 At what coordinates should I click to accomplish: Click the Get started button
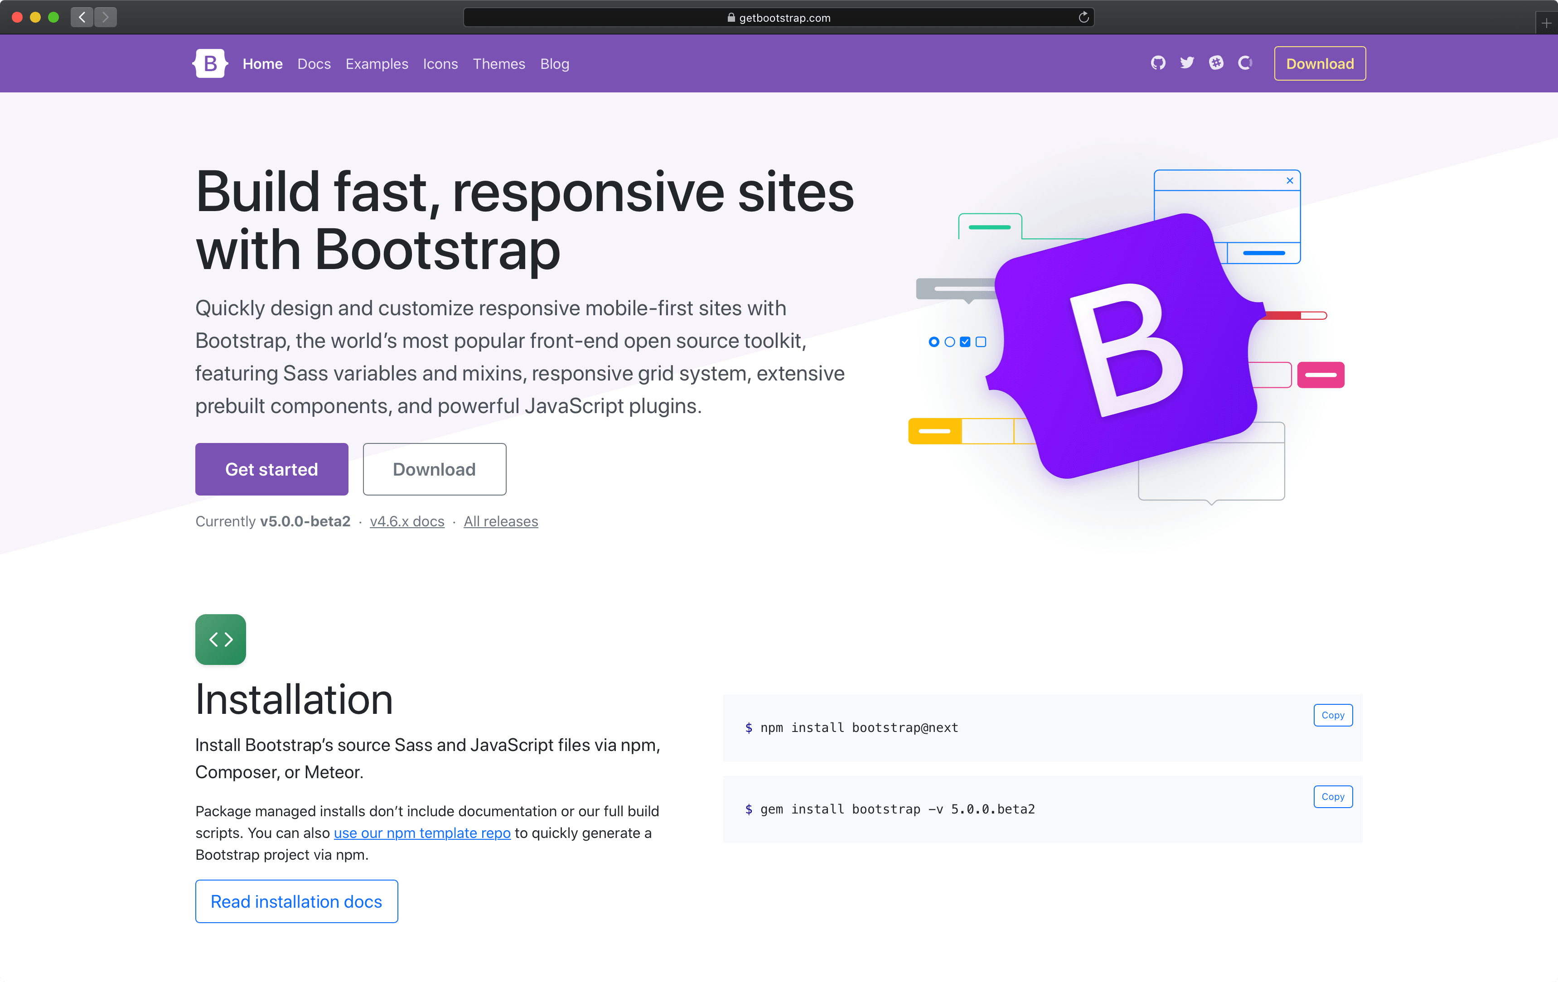click(271, 468)
